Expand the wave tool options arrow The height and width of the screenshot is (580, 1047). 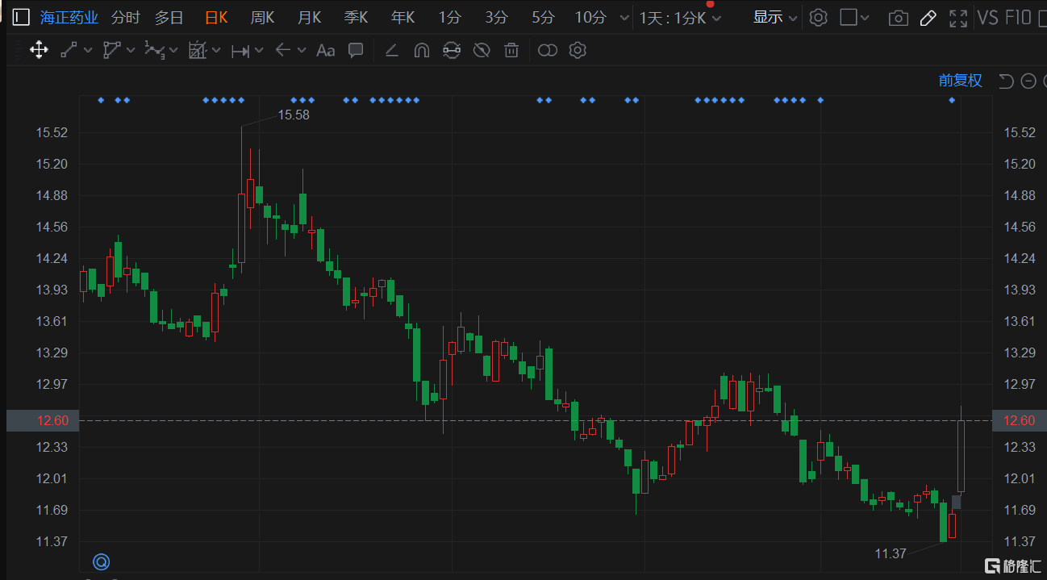click(x=173, y=51)
